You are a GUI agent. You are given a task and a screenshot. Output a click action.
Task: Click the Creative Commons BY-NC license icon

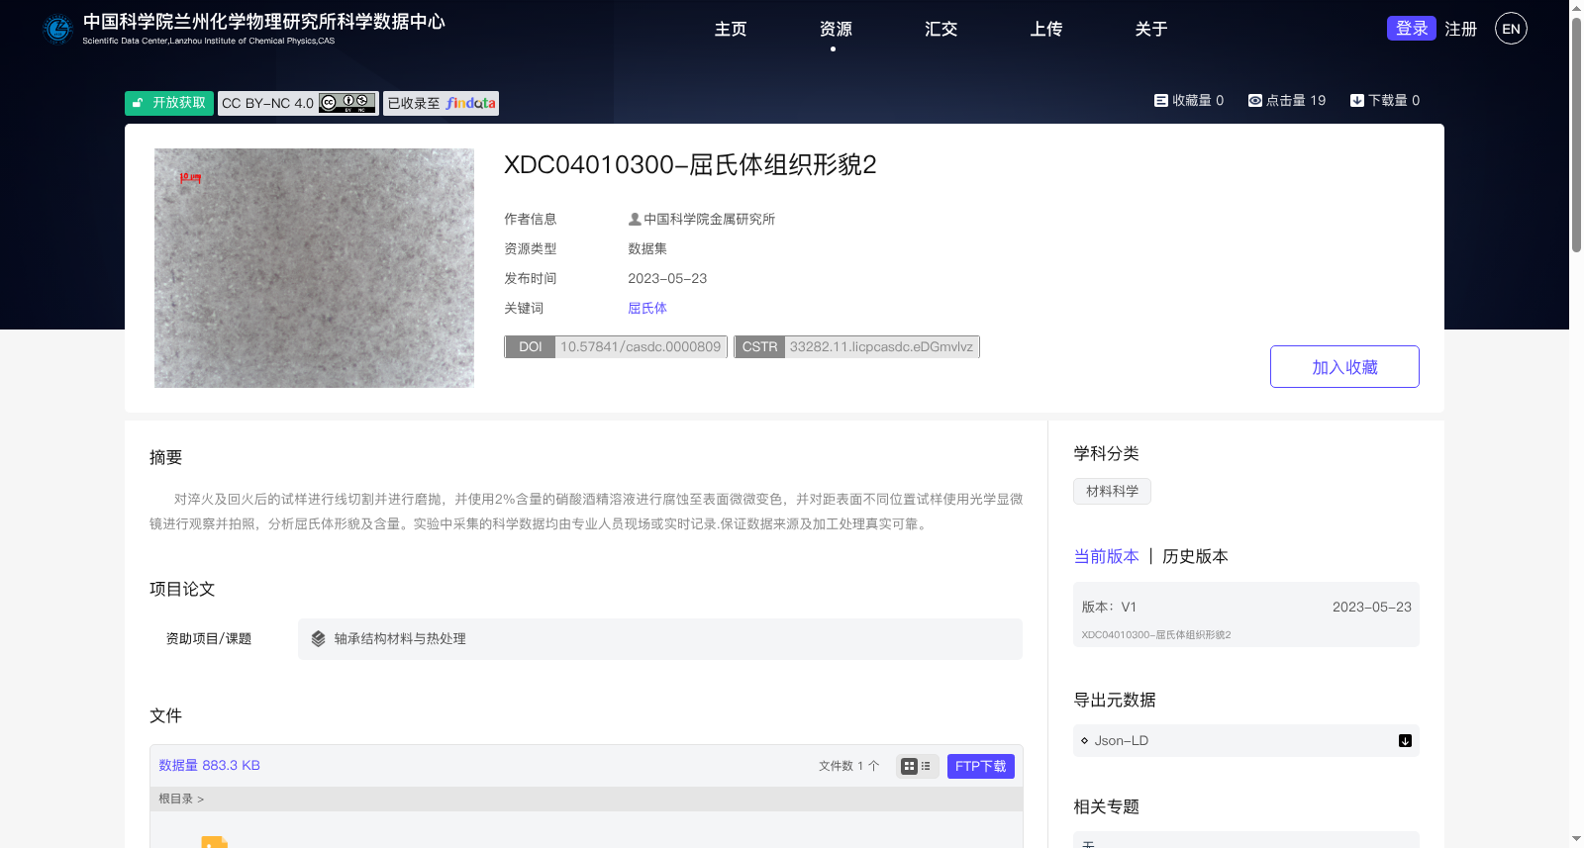pos(347,103)
